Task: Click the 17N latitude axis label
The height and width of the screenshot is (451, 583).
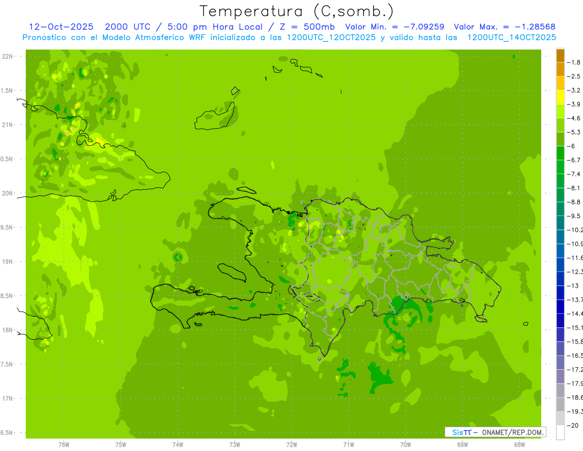Action: 7,398
